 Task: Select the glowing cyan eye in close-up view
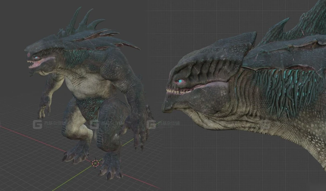click(x=179, y=82)
